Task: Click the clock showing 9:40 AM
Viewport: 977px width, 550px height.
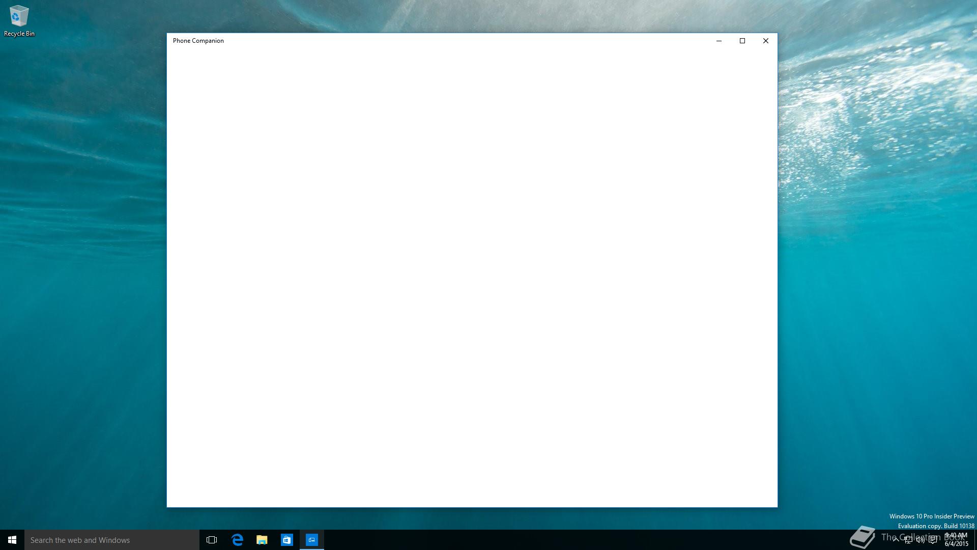Action: [956, 540]
